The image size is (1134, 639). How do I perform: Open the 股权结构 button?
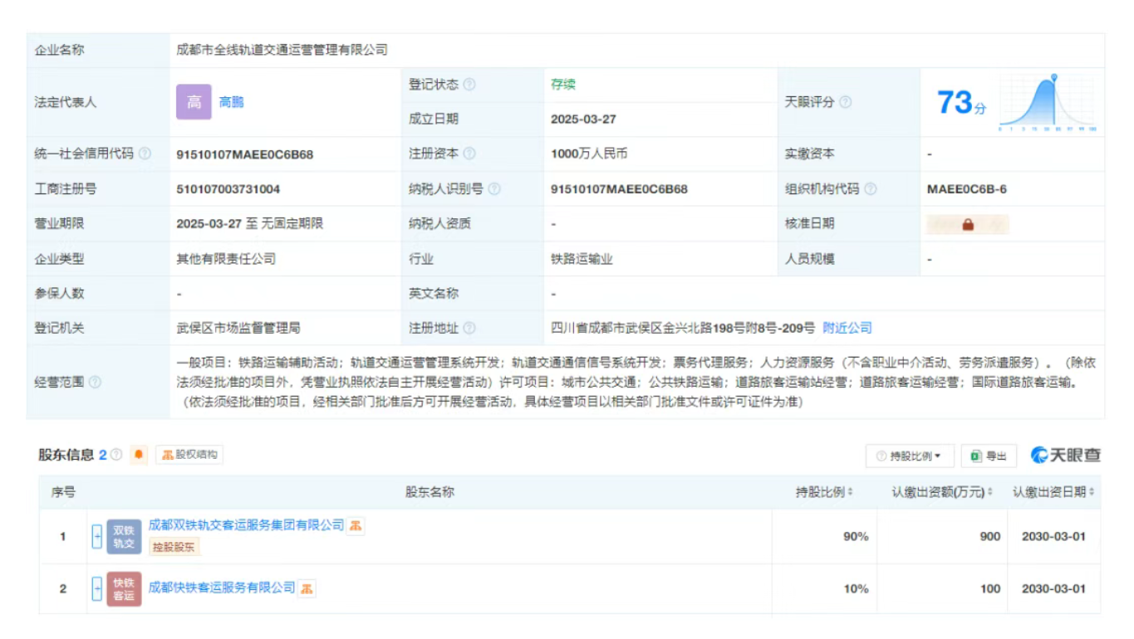coord(189,455)
